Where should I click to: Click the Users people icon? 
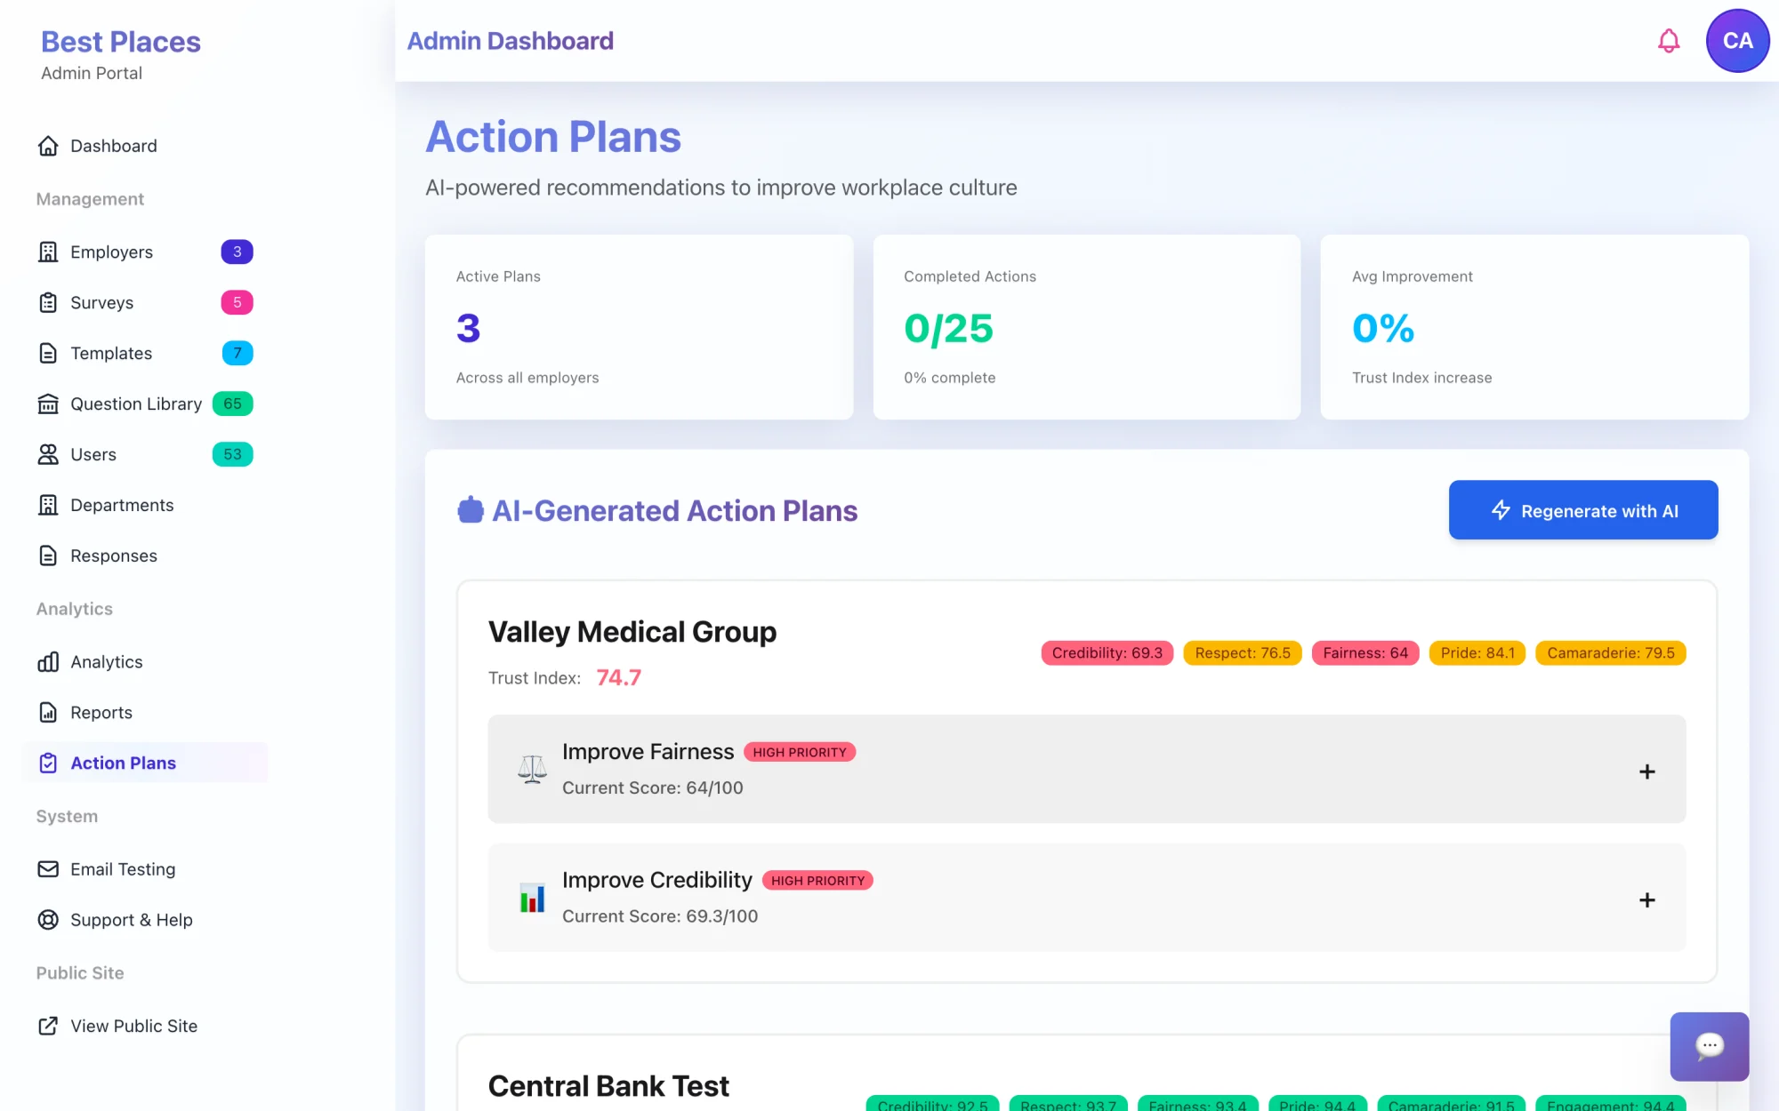tap(48, 455)
